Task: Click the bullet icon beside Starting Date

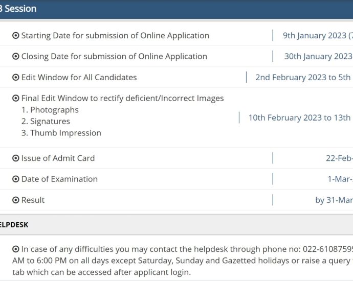Action: [x=16, y=36]
